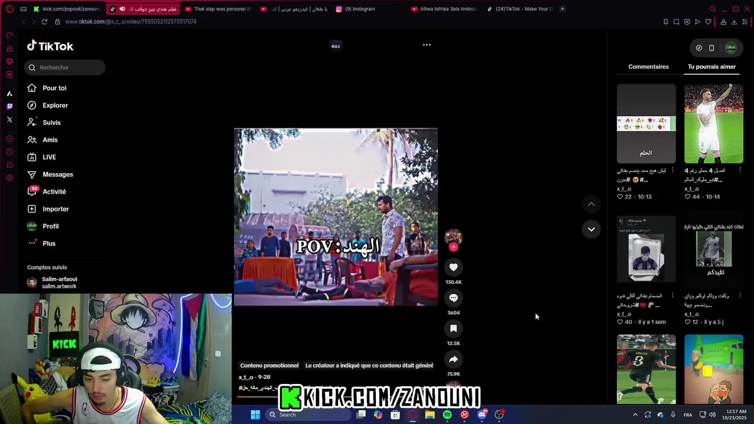Save video with the bookmark icon
The height and width of the screenshot is (424, 754).
click(x=454, y=329)
